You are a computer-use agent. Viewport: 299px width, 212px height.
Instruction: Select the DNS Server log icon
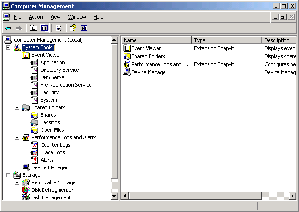35,77
